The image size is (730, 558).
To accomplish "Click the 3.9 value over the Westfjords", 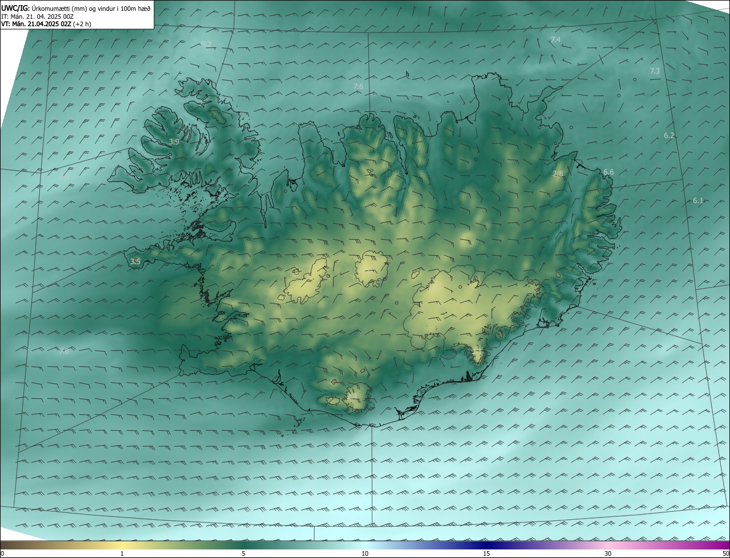I will coord(175,141).
